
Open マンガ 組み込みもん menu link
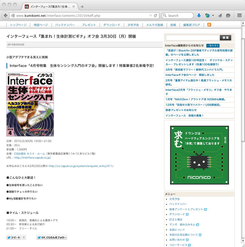pos(182,224)
